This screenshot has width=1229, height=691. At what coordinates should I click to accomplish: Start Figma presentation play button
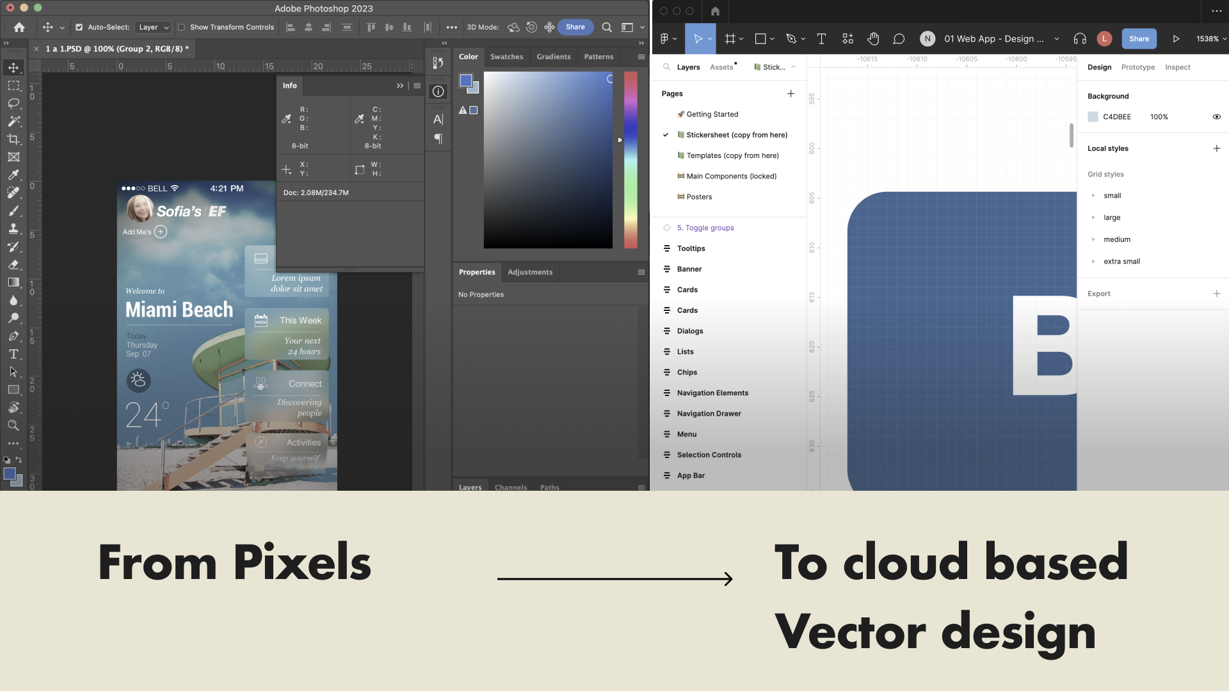pyautogui.click(x=1176, y=38)
